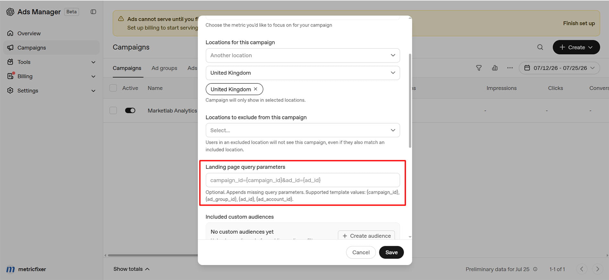Switch to the Campaigns tab
This screenshot has height=280, width=609.
(x=127, y=68)
